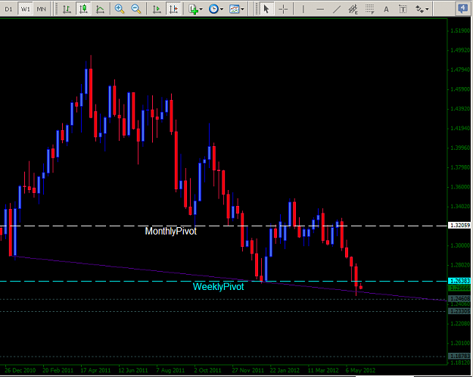Select candlestick chart display mode
This screenshot has width=473, height=377.
83,9
